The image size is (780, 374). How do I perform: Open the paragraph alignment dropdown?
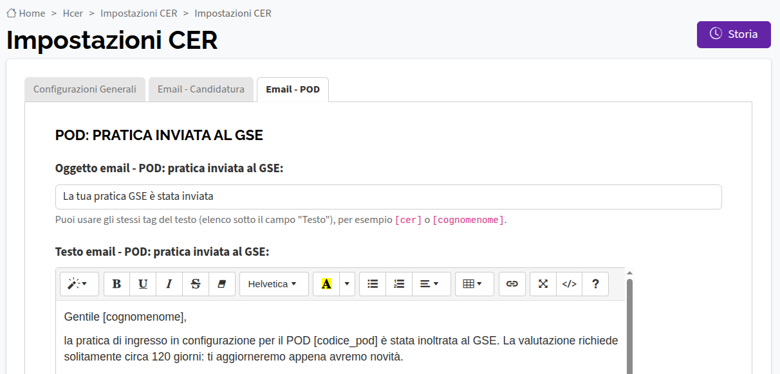[430, 283]
